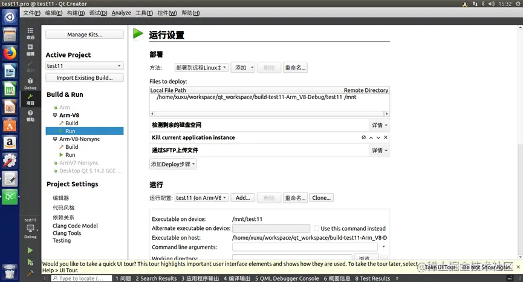The height and width of the screenshot is (282, 523).
Task: Click the Manage Kits... button
Action: 85,34
